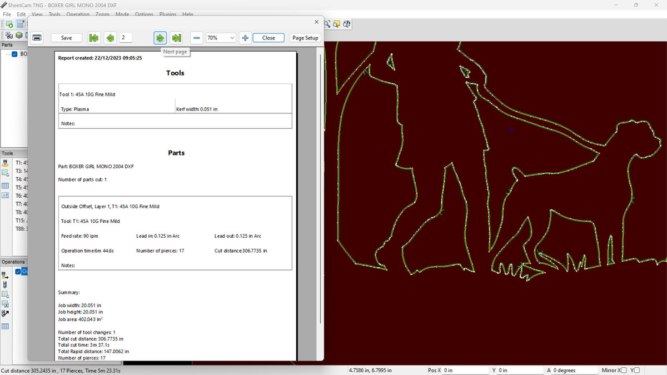Go to next report page
The width and height of the screenshot is (667, 375).
[x=160, y=38]
